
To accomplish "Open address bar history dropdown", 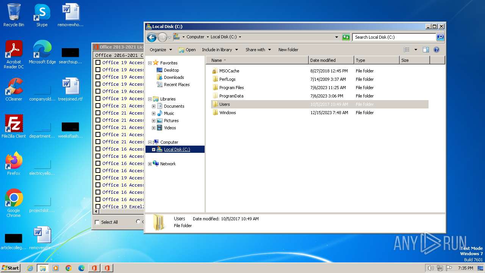I will 336,37.
